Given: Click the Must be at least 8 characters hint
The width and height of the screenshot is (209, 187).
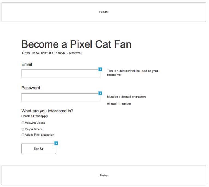Looking at the screenshot, I should (x=126, y=97).
